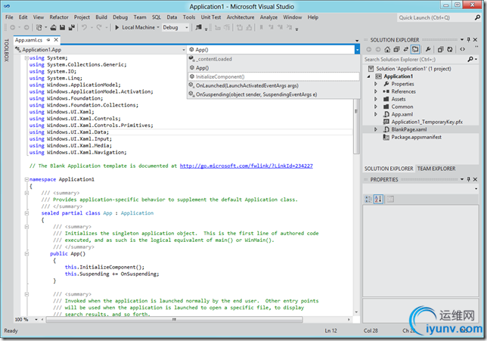487x341 pixels.
Task: Switch to the Team Explorer tab
Action: point(436,169)
